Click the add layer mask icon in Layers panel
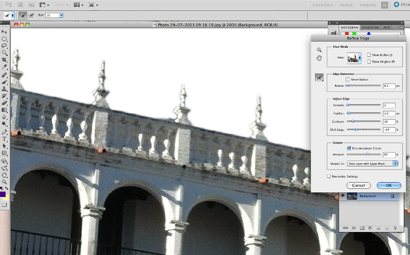 pyautogui.click(x=361, y=227)
